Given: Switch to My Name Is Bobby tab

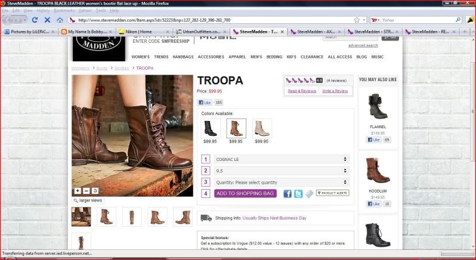Looking at the screenshot, I should pyautogui.click(x=87, y=32).
